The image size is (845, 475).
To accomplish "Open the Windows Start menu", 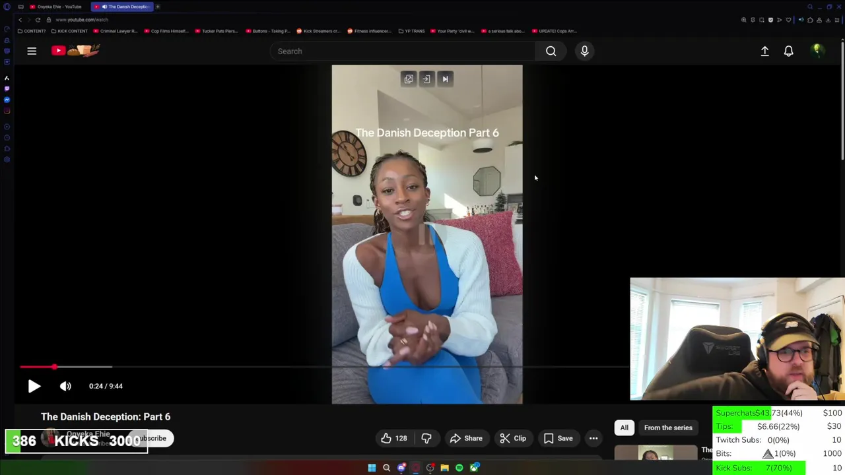I will [x=372, y=468].
